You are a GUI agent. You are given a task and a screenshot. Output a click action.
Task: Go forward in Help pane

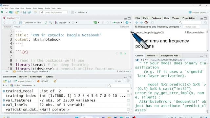[141, 23]
